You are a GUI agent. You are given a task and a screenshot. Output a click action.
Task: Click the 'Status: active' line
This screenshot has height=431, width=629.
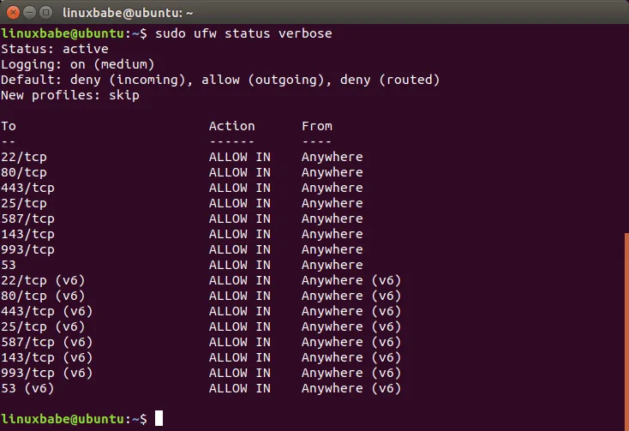(x=55, y=49)
